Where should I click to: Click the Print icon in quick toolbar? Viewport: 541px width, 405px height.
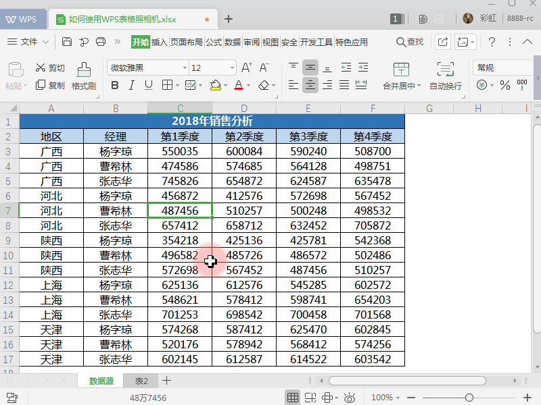101,42
